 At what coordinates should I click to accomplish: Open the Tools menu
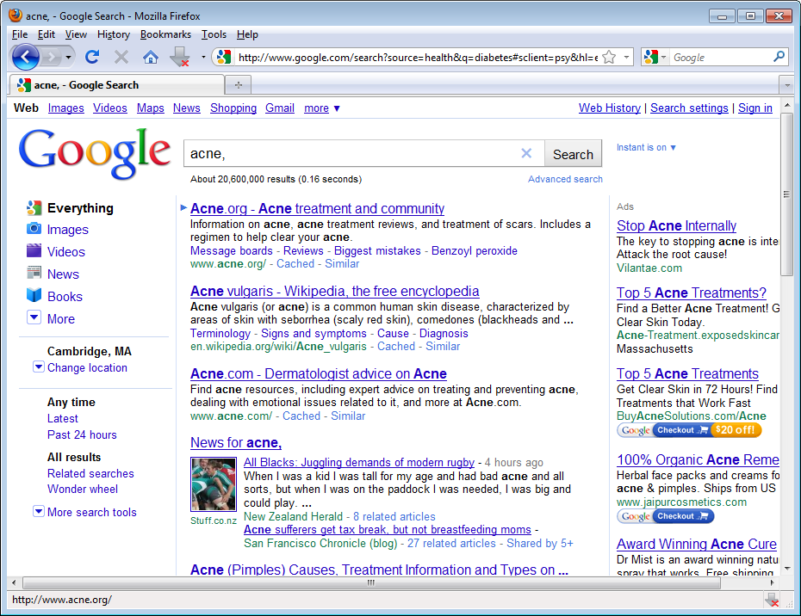[214, 34]
